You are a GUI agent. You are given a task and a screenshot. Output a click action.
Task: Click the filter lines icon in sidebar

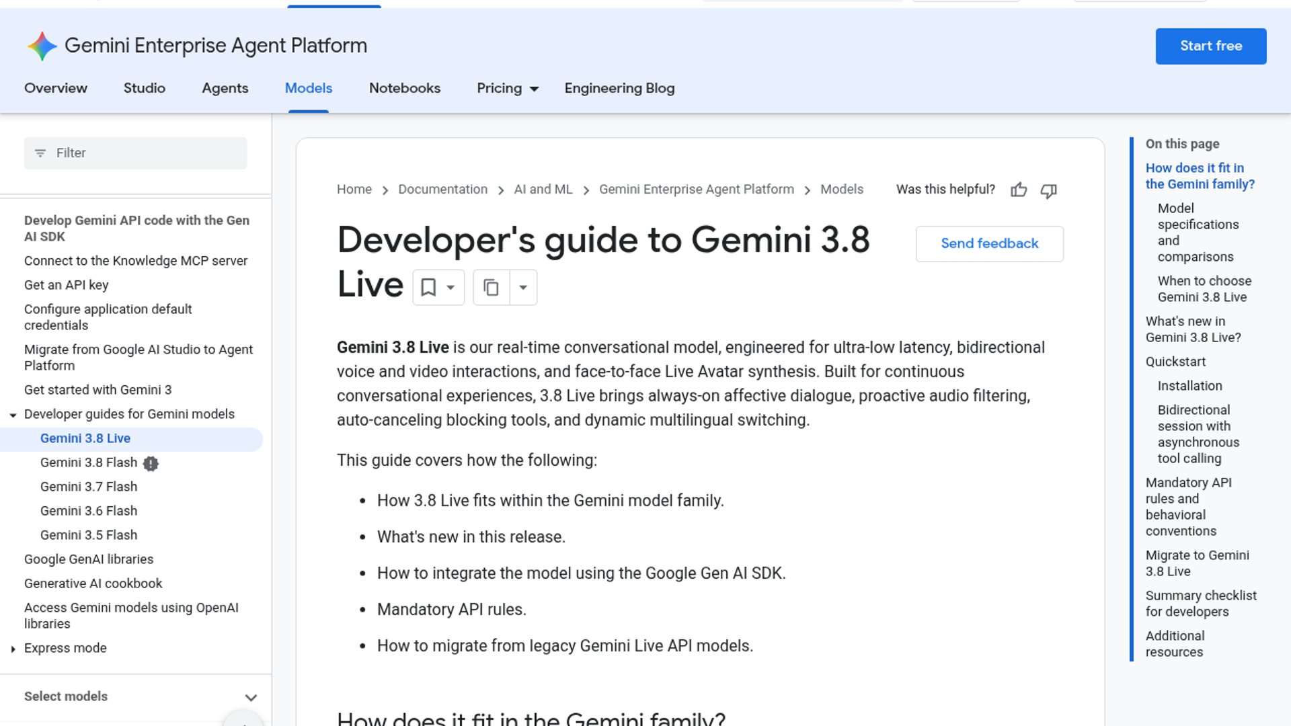[x=40, y=153]
